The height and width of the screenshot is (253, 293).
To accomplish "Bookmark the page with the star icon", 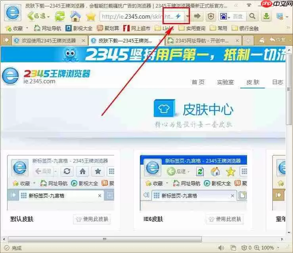I will pyautogui.click(x=91, y=16).
